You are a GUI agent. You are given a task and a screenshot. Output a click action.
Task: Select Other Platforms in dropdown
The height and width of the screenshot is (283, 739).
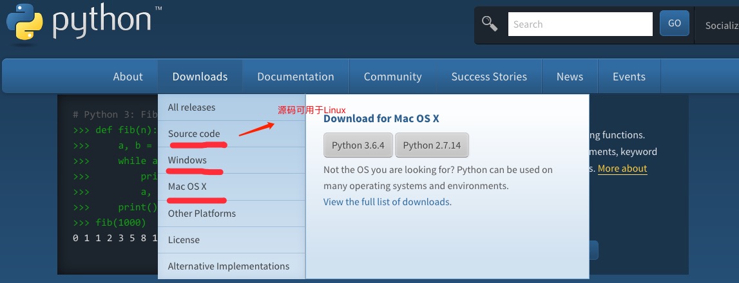click(x=231, y=214)
